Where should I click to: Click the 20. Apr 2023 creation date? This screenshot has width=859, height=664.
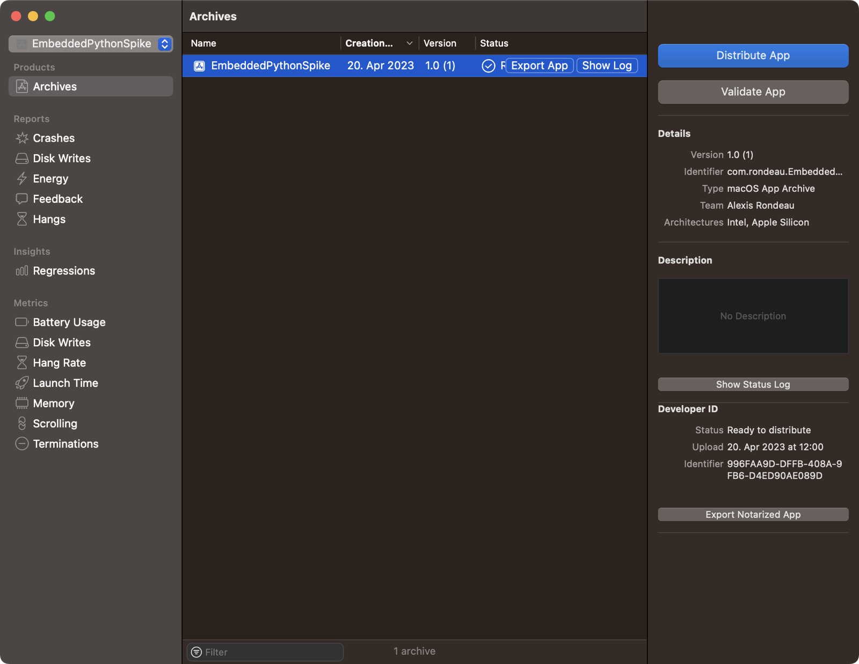coord(380,65)
